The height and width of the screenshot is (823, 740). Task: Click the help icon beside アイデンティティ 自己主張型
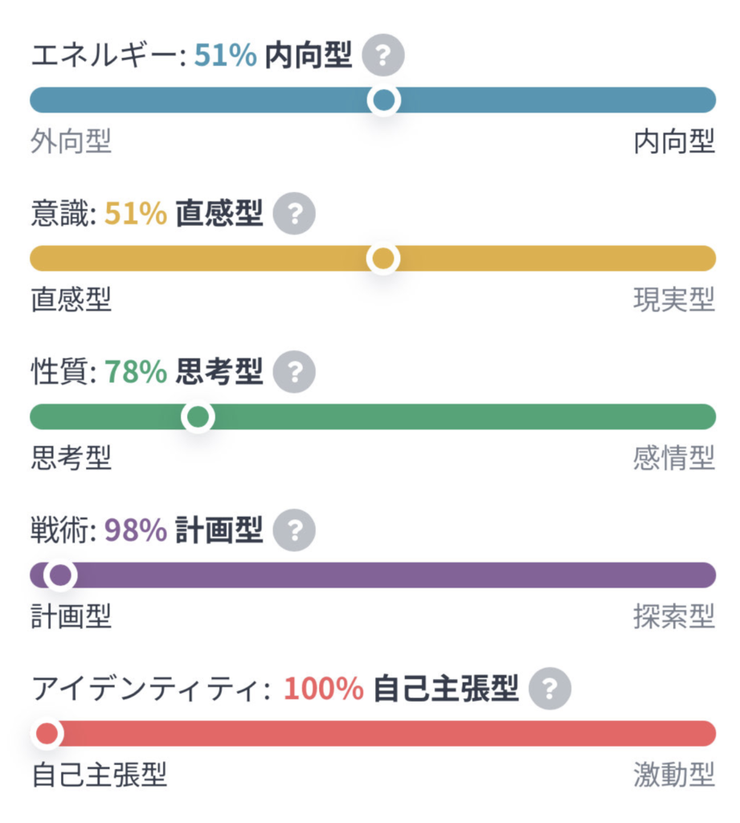(x=550, y=689)
